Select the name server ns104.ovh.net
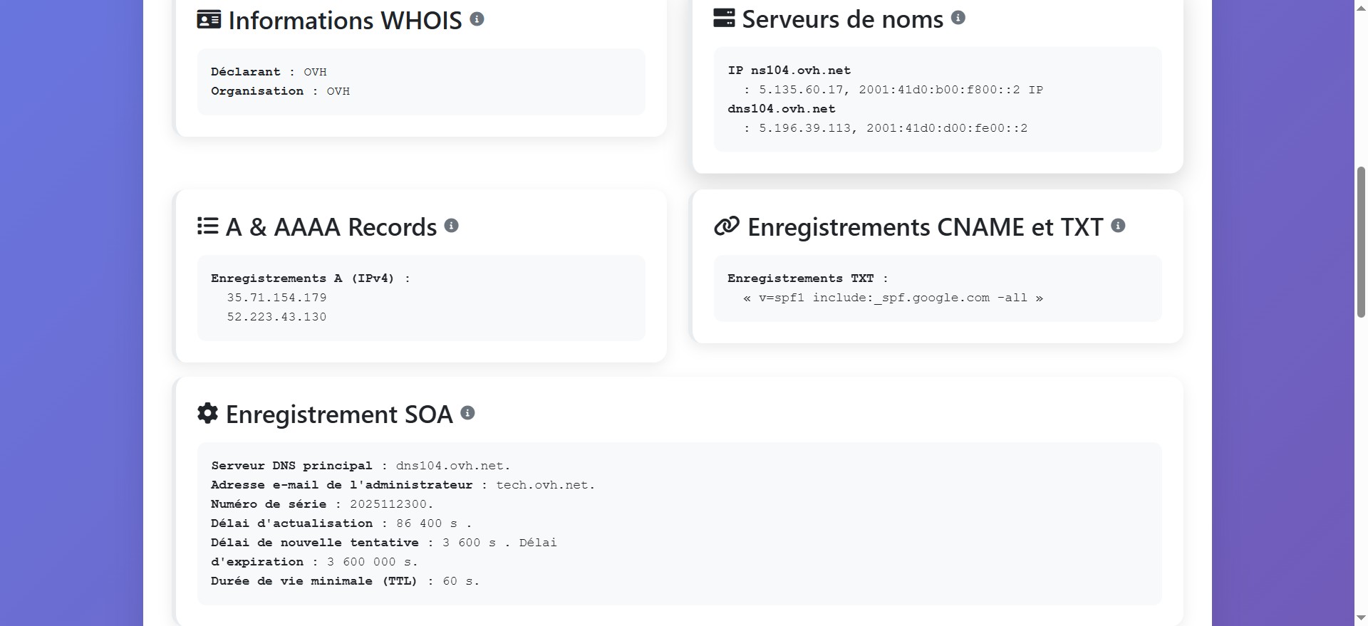1368x626 pixels. (x=800, y=70)
